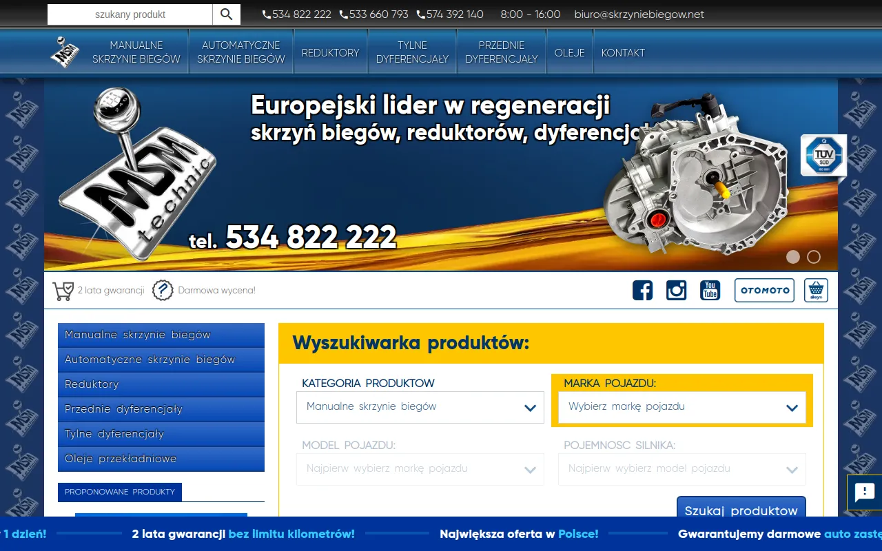Open the YouTube channel icon

click(x=710, y=290)
